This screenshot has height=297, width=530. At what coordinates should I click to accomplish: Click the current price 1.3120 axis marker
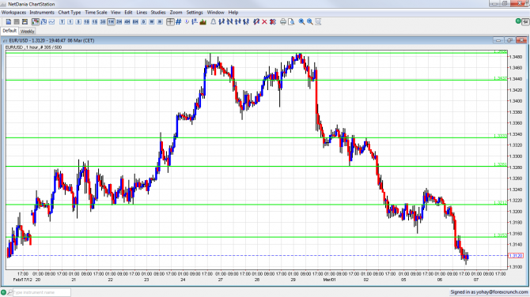pyautogui.click(x=516, y=256)
